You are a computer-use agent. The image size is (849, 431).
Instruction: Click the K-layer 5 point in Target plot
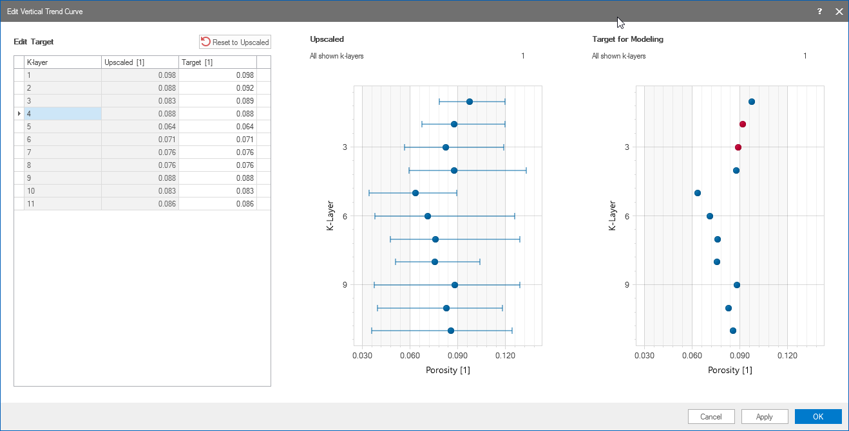tap(698, 193)
